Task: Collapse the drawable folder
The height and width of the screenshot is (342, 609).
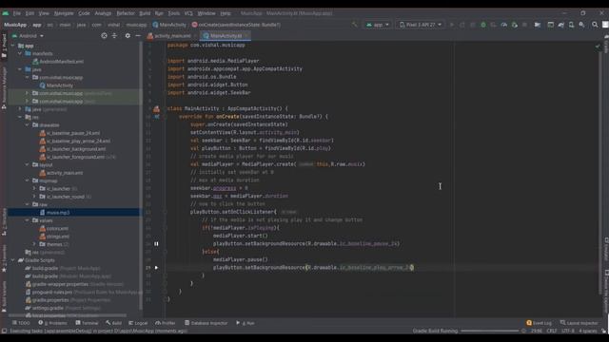Action: click(x=28, y=124)
